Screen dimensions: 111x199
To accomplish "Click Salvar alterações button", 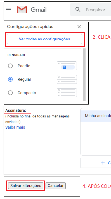I will 26,186.
